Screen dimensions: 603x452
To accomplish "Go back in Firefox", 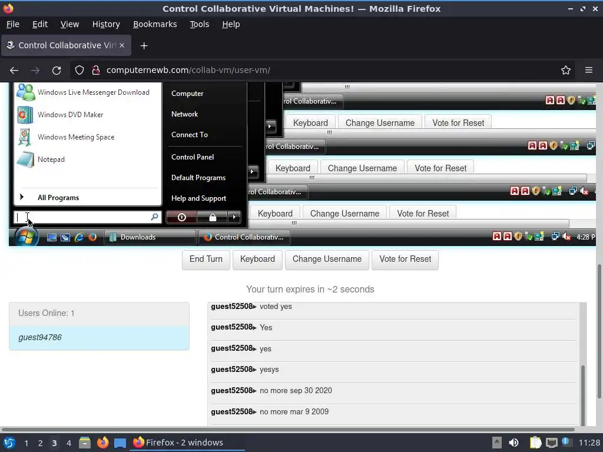I will tap(14, 71).
